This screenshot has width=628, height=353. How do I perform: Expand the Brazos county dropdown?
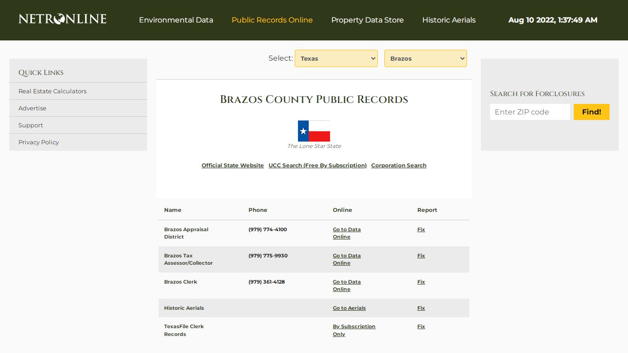click(x=426, y=58)
